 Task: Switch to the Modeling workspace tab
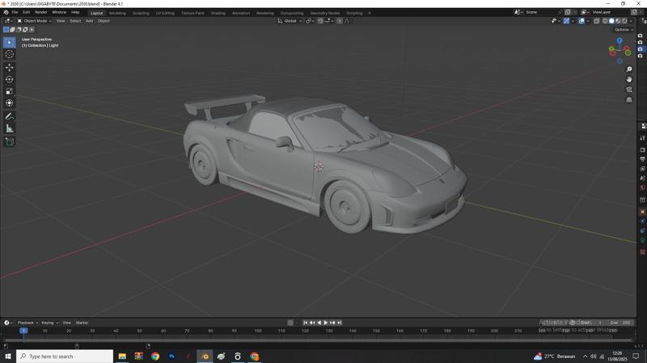117,13
